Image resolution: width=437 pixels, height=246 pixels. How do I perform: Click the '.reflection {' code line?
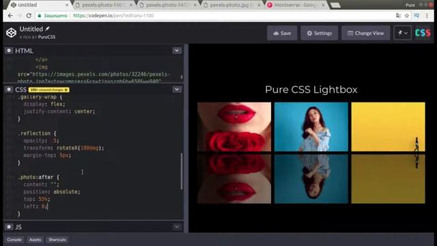37,133
